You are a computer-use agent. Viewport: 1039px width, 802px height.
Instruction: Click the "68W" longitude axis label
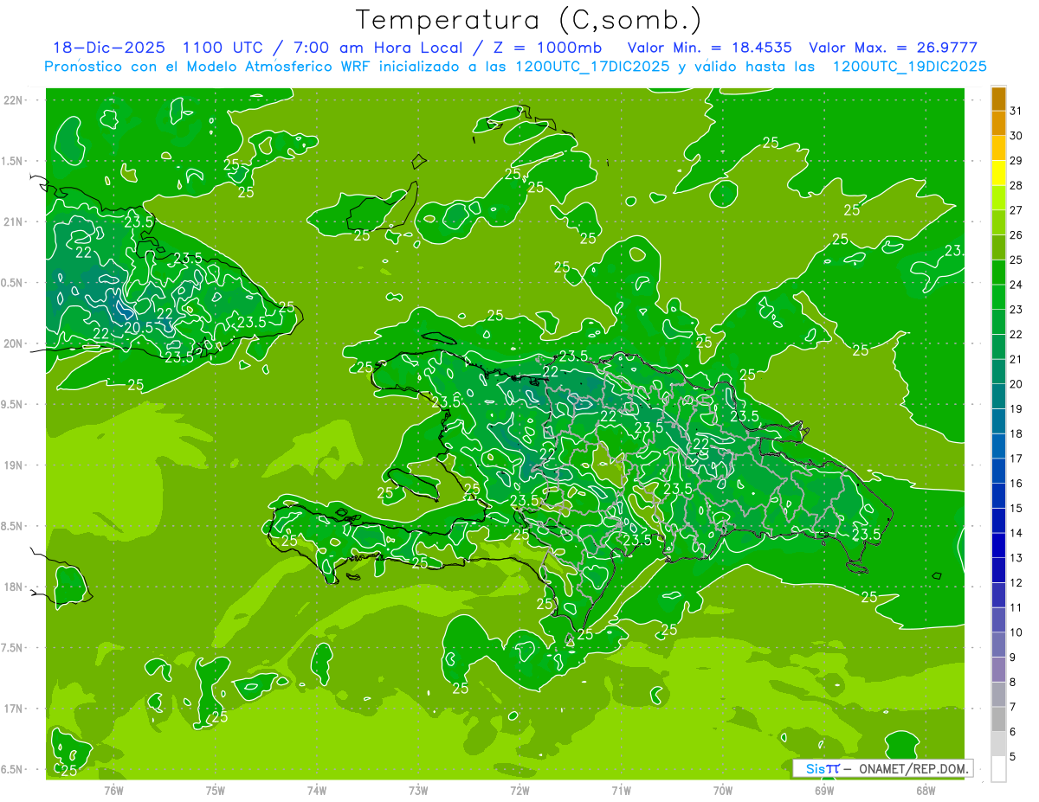coord(926,789)
